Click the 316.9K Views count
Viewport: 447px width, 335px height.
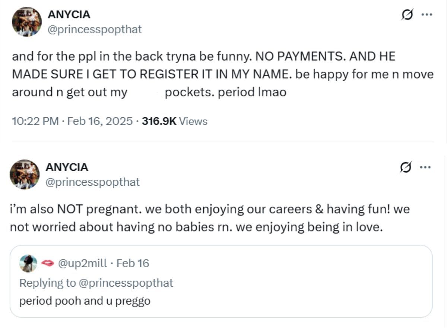coord(174,121)
